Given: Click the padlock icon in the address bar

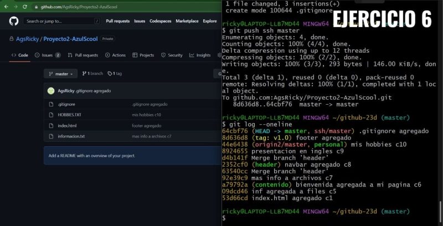Looking at the screenshot, I should pos(36,7).
